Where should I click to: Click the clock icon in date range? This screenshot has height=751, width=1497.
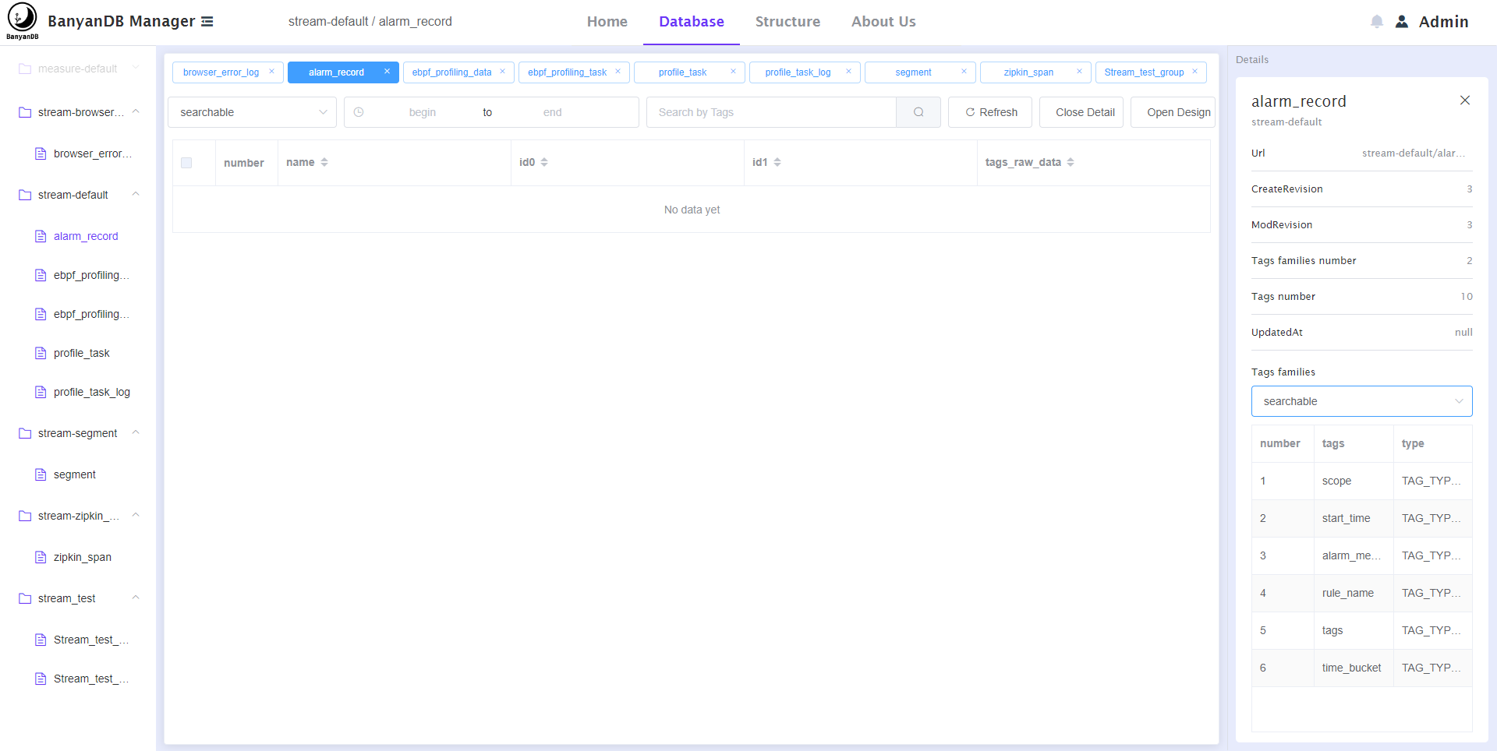point(359,112)
